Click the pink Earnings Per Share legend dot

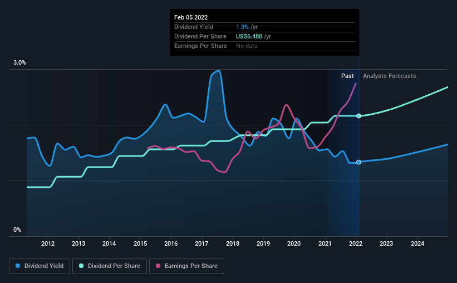pos(158,266)
